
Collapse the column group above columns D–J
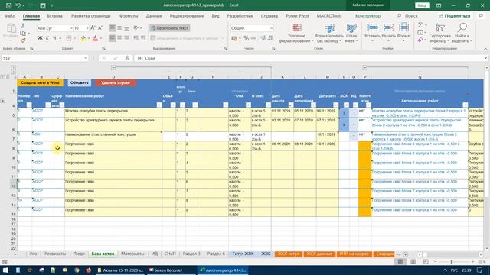click(x=113, y=67)
